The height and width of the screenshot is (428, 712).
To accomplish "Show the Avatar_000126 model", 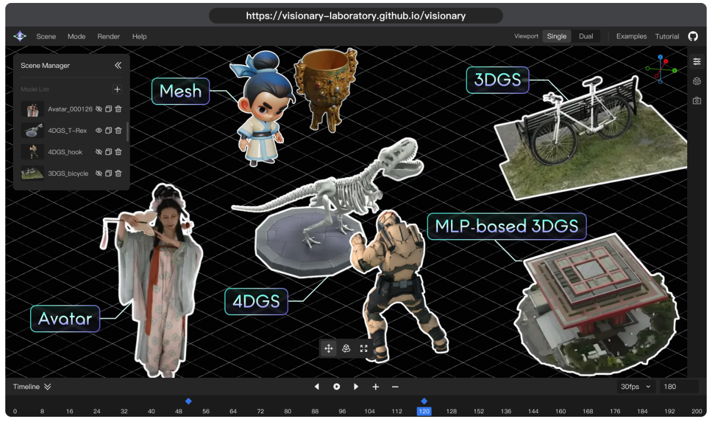I will tap(98, 109).
